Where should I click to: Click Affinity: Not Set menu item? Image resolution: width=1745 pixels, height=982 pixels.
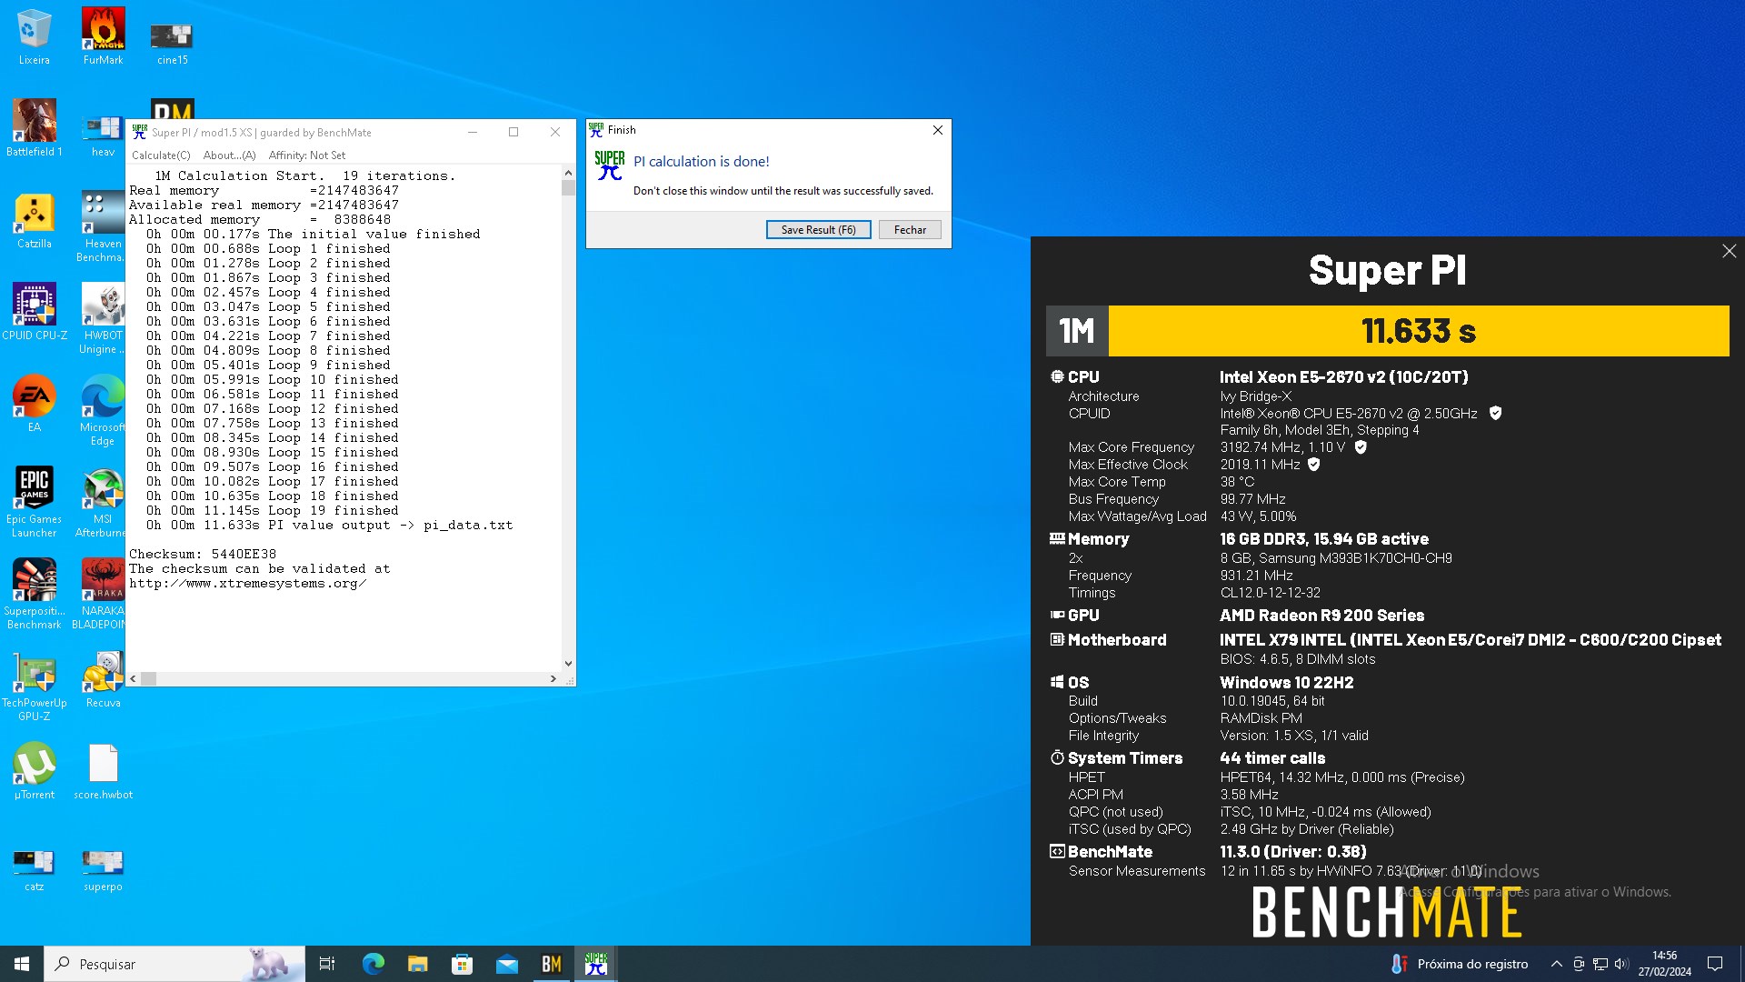click(307, 155)
